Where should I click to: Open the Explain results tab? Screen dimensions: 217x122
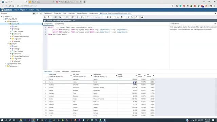click(x=57, y=72)
